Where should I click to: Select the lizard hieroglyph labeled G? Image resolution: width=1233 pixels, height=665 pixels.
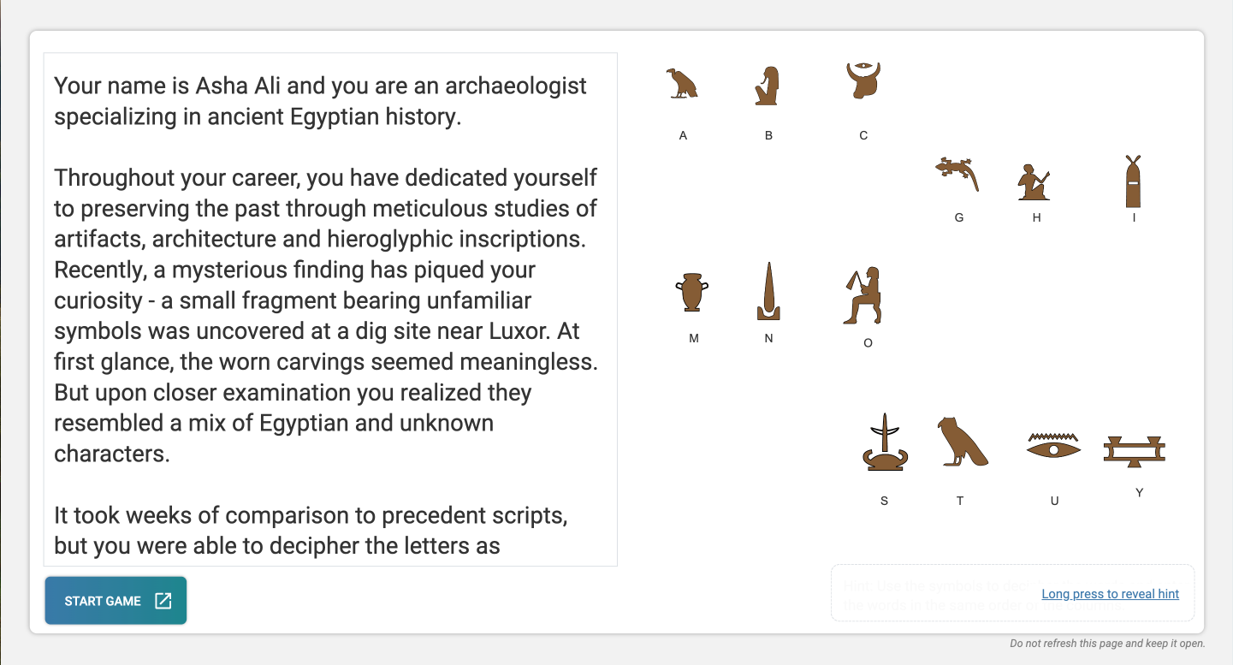coord(957,172)
